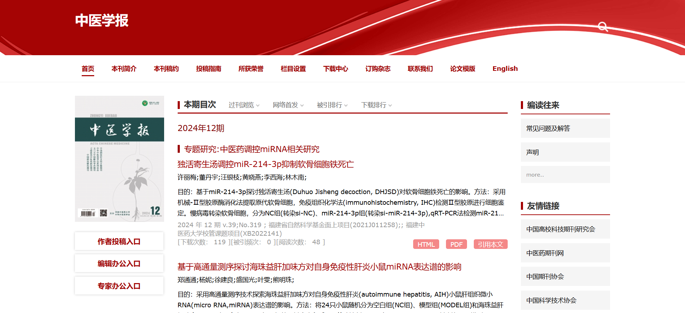The image size is (685, 313).
Task: Open 专家办公入口 expert portal
Action: pyautogui.click(x=119, y=286)
